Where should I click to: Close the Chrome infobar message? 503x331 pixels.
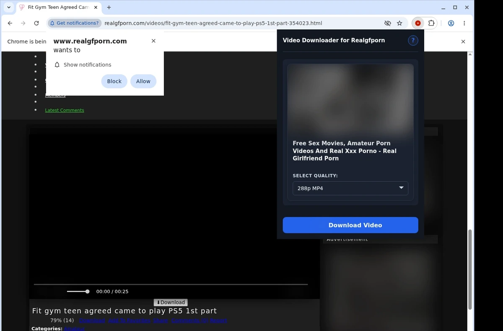[463, 41]
